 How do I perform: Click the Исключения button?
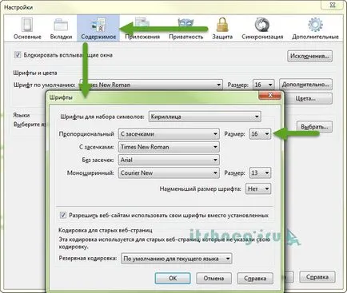coord(309,56)
